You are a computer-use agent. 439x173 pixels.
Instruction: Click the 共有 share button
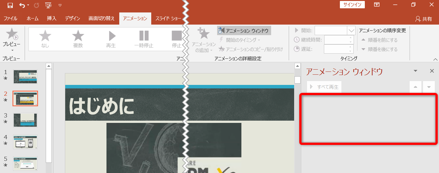pyautogui.click(x=423, y=19)
